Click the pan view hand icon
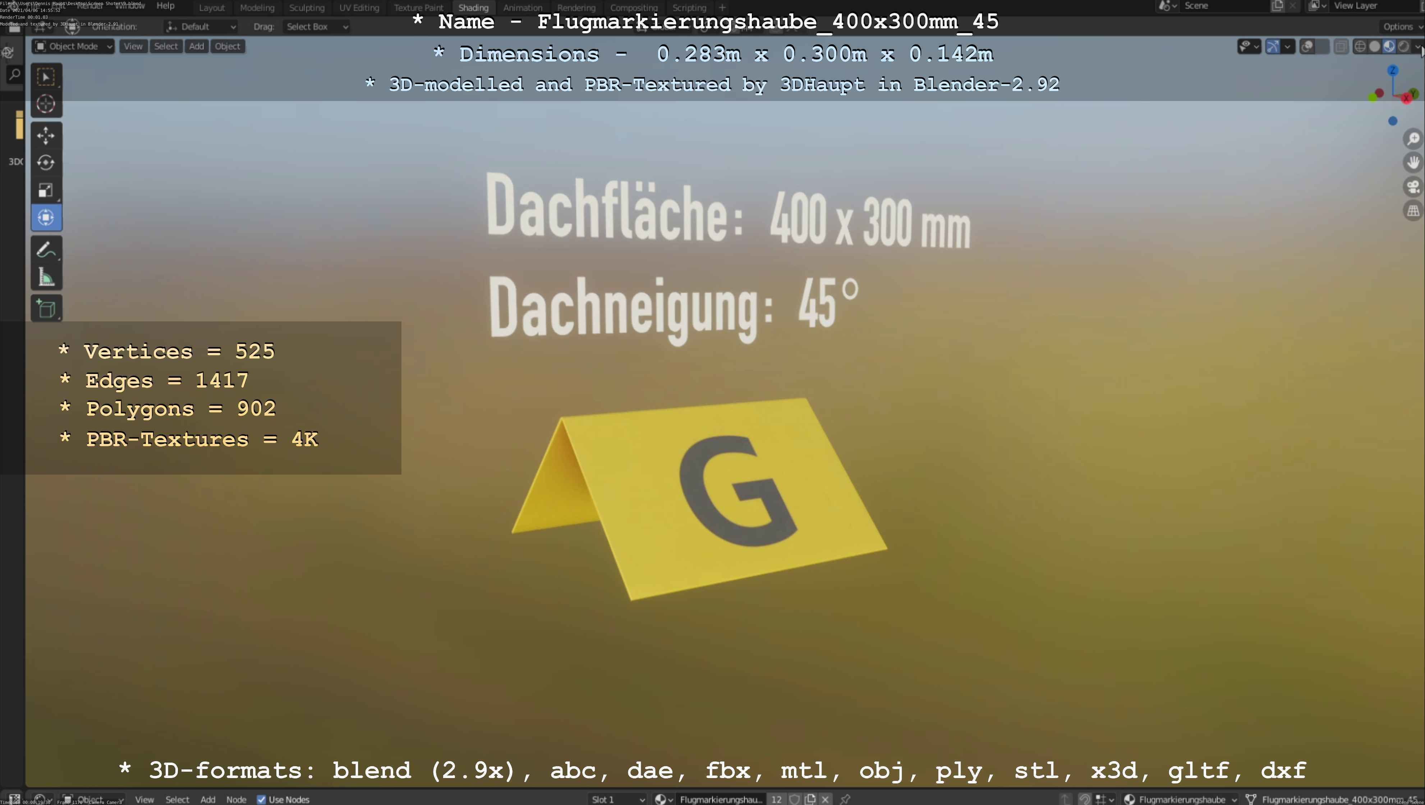Screen dimensions: 1425x805 [1413, 163]
